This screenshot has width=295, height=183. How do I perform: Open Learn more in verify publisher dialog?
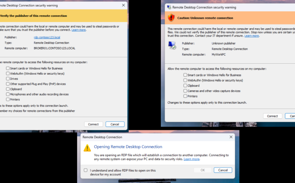click(x=78, y=30)
